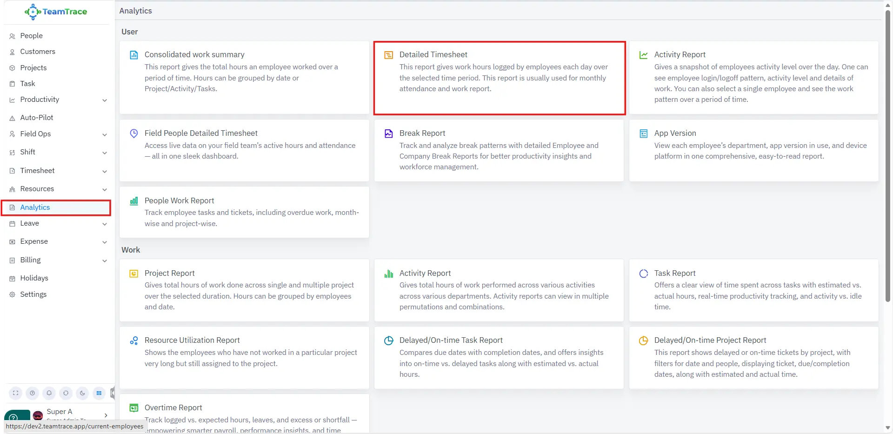Click the fullscreen icon in sidebar footer

[16, 393]
